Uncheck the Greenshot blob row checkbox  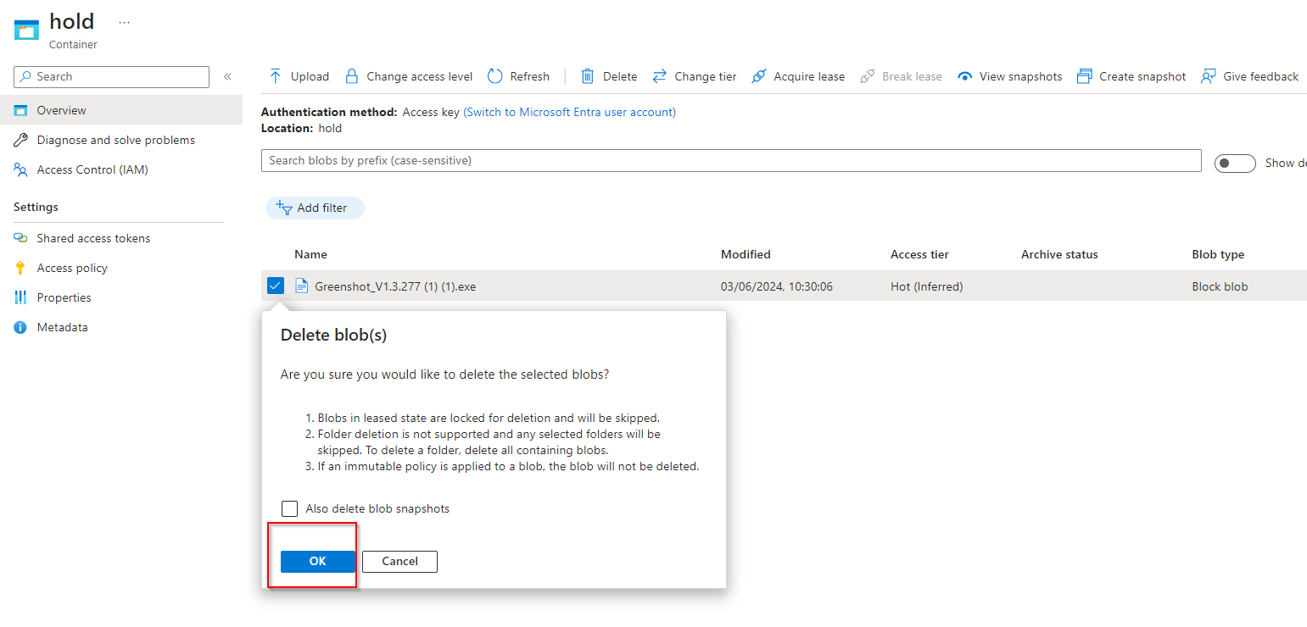(275, 286)
